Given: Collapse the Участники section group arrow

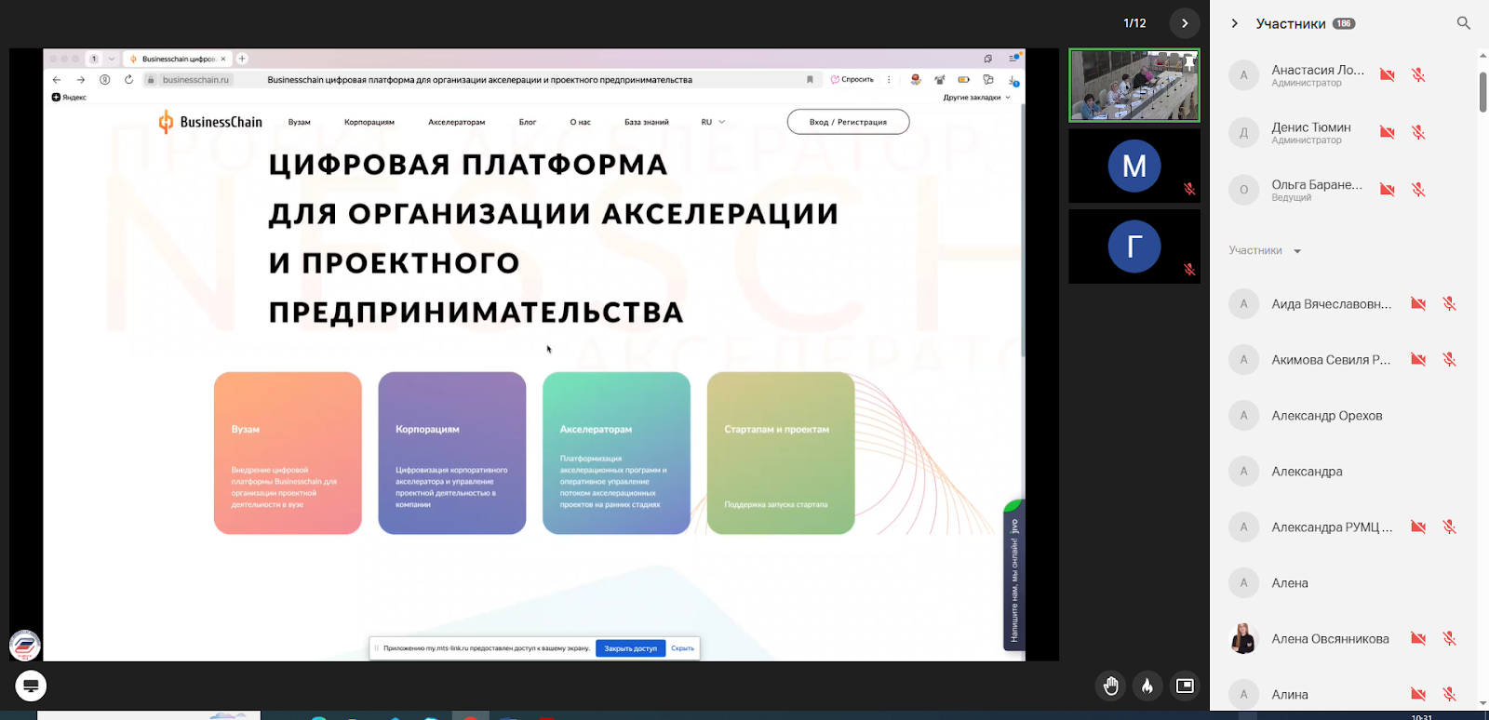Looking at the screenshot, I should coord(1297,251).
